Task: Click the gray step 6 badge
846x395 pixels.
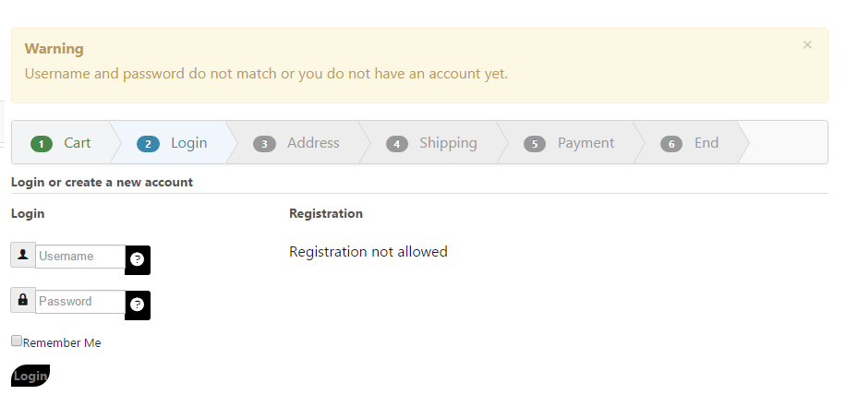Action: coord(671,144)
